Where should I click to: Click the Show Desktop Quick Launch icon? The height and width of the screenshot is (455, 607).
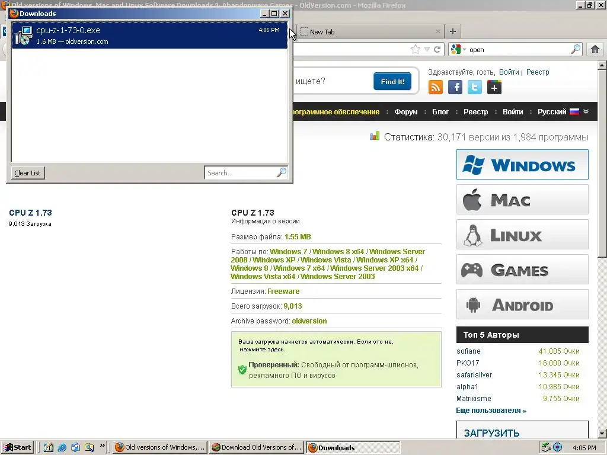[49, 448]
